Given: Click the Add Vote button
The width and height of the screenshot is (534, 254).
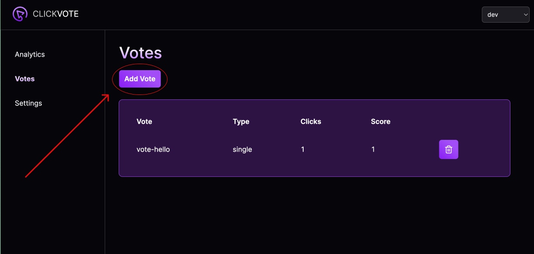Looking at the screenshot, I should pyautogui.click(x=140, y=78).
